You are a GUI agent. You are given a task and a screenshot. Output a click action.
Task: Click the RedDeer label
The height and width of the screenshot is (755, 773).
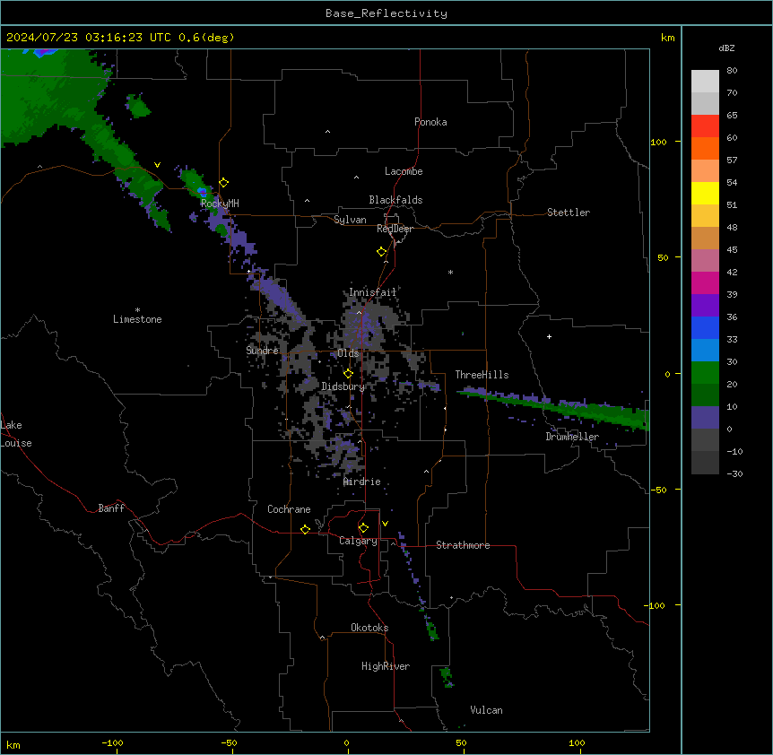tap(395, 229)
